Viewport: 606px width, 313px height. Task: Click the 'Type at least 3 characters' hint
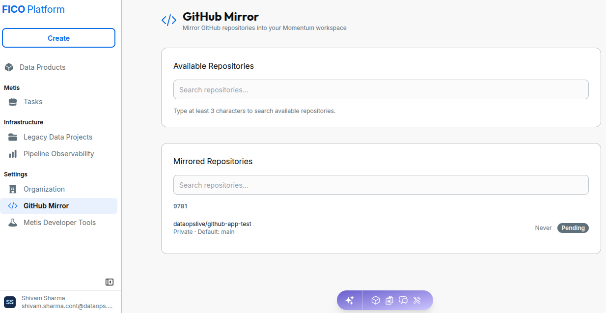click(254, 111)
